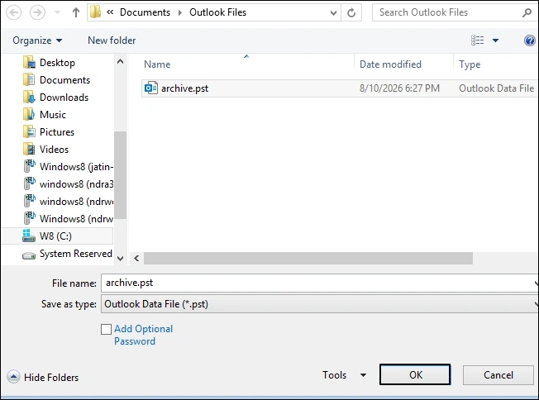This screenshot has height=400, width=539.
Task: Change the view with the view icon
Action: click(478, 40)
